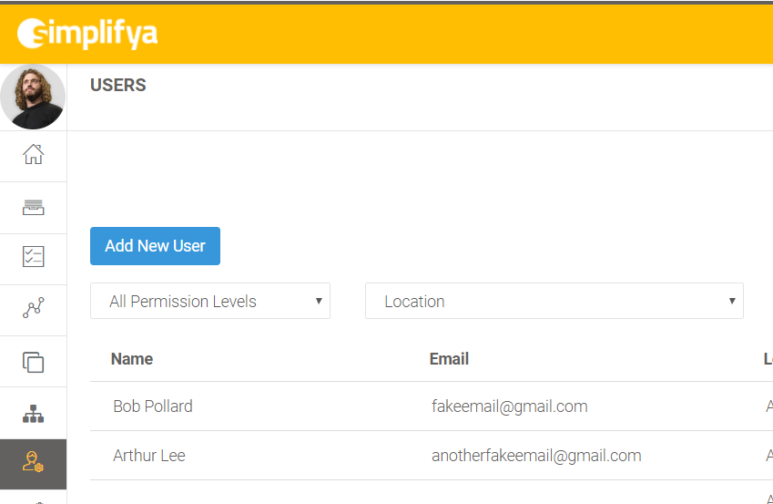Expand the Location filter dropdown
The width and height of the screenshot is (773, 504).
click(554, 301)
